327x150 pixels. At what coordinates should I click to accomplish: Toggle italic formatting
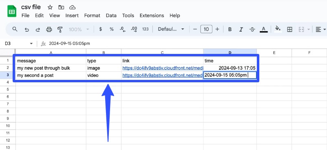(241, 29)
